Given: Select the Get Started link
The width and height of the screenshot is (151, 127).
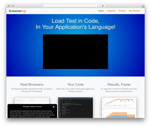Looking at the screenshot, I should 134,11.
